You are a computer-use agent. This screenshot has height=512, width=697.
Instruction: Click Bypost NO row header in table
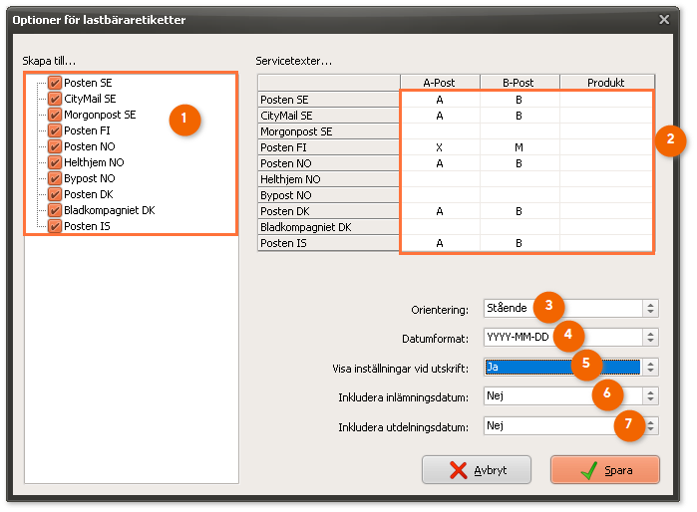pos(328,195)
